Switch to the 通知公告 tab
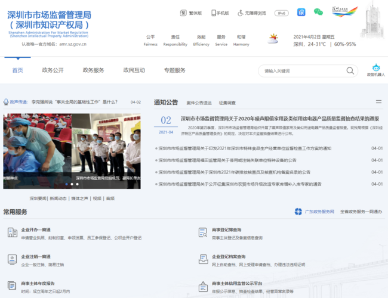388x298 pixels. (166, 103)
